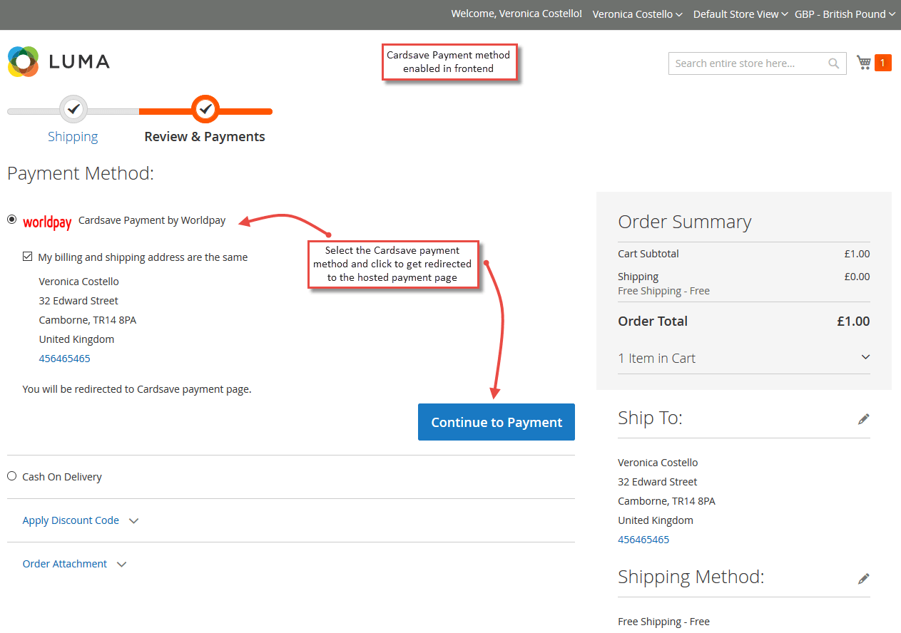Screen dimensions: 901x633
Task: Click the cart item count badge
Action: (x=882, y=63)
